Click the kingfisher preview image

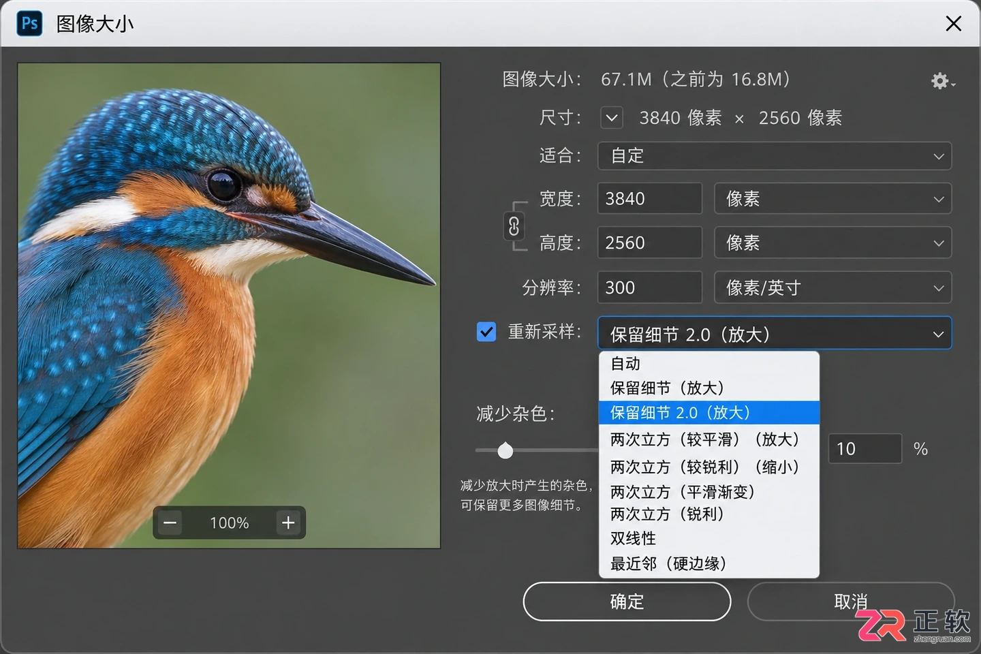[x=229, y=305]
